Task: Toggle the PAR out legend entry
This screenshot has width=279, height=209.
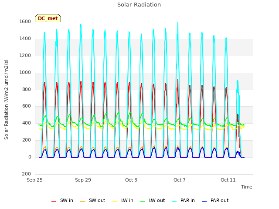Action: tap(215, 200)
